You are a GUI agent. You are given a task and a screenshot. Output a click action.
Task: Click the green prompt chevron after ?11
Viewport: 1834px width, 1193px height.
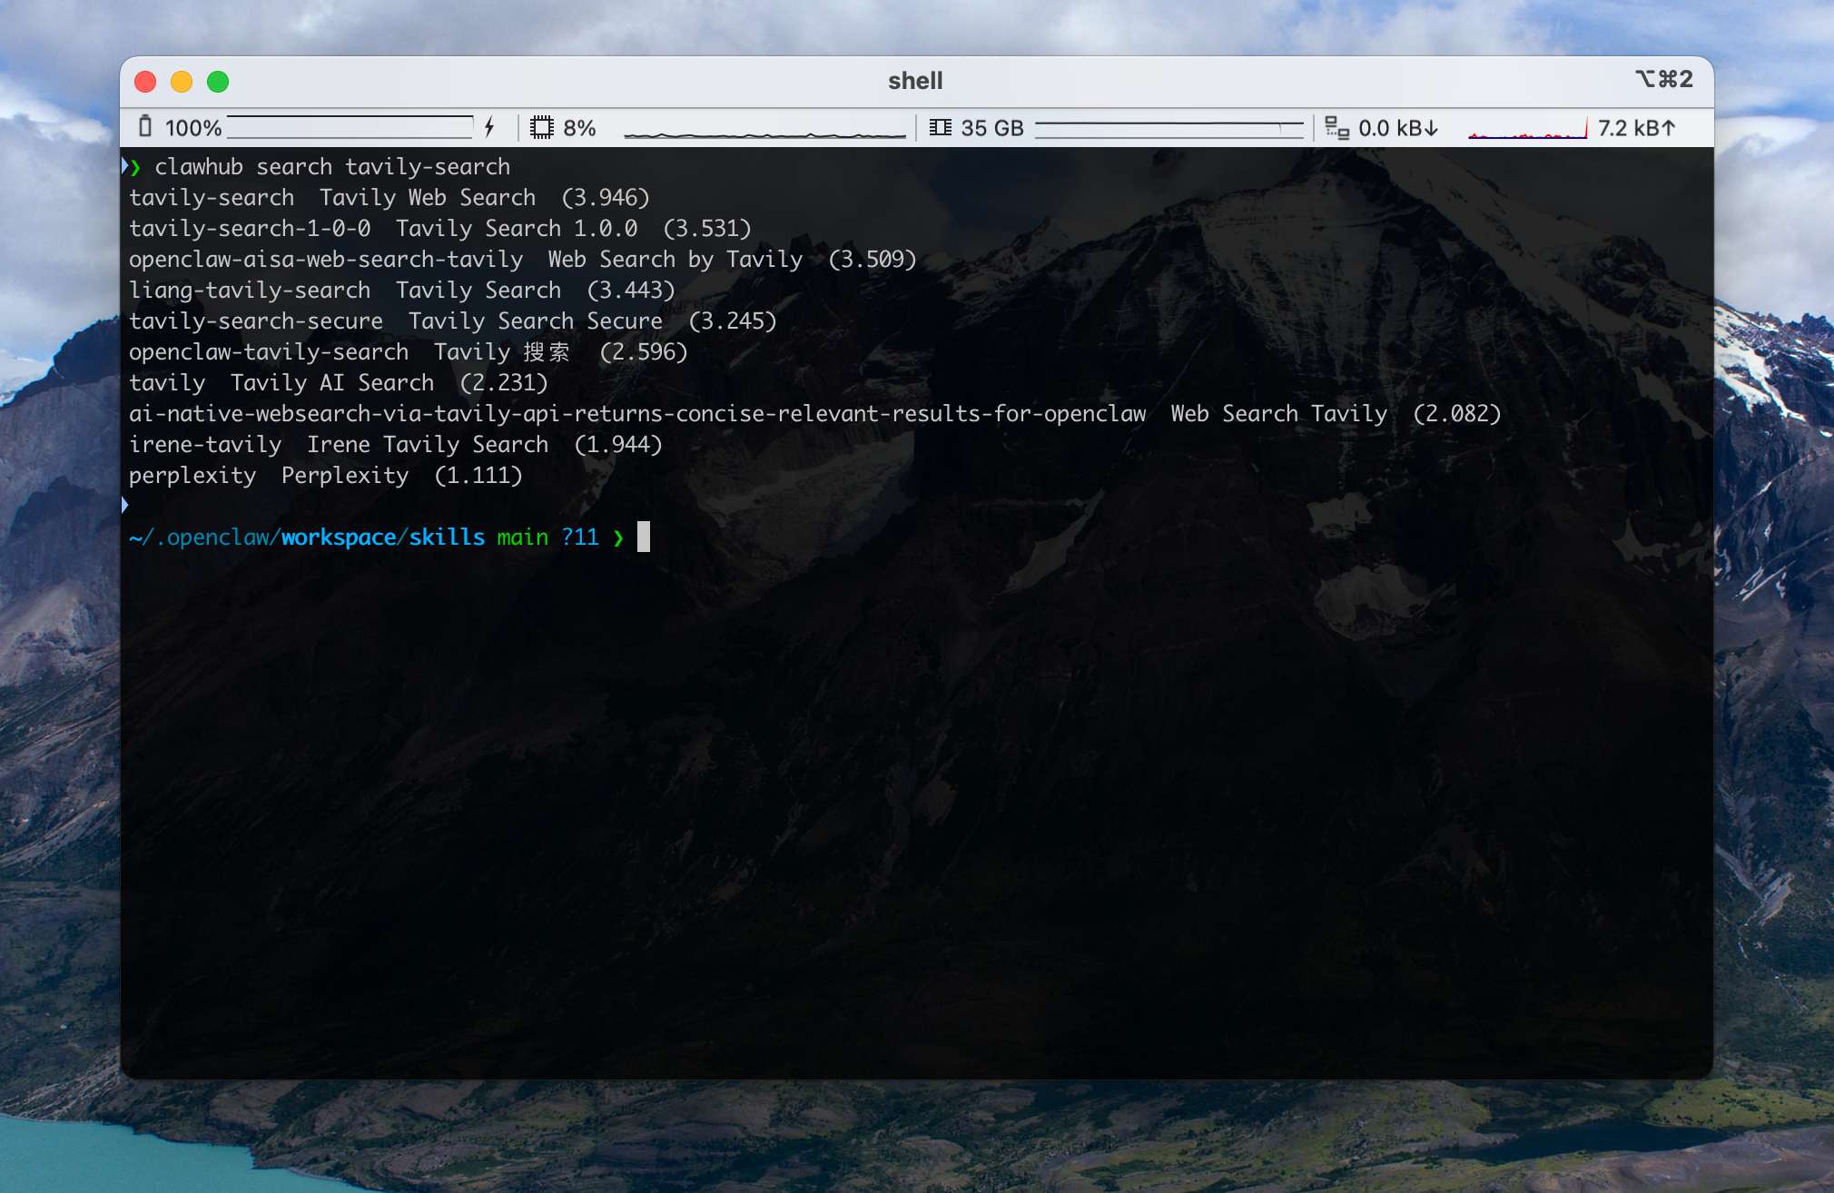pyautogui.click(x=618, y=537)
